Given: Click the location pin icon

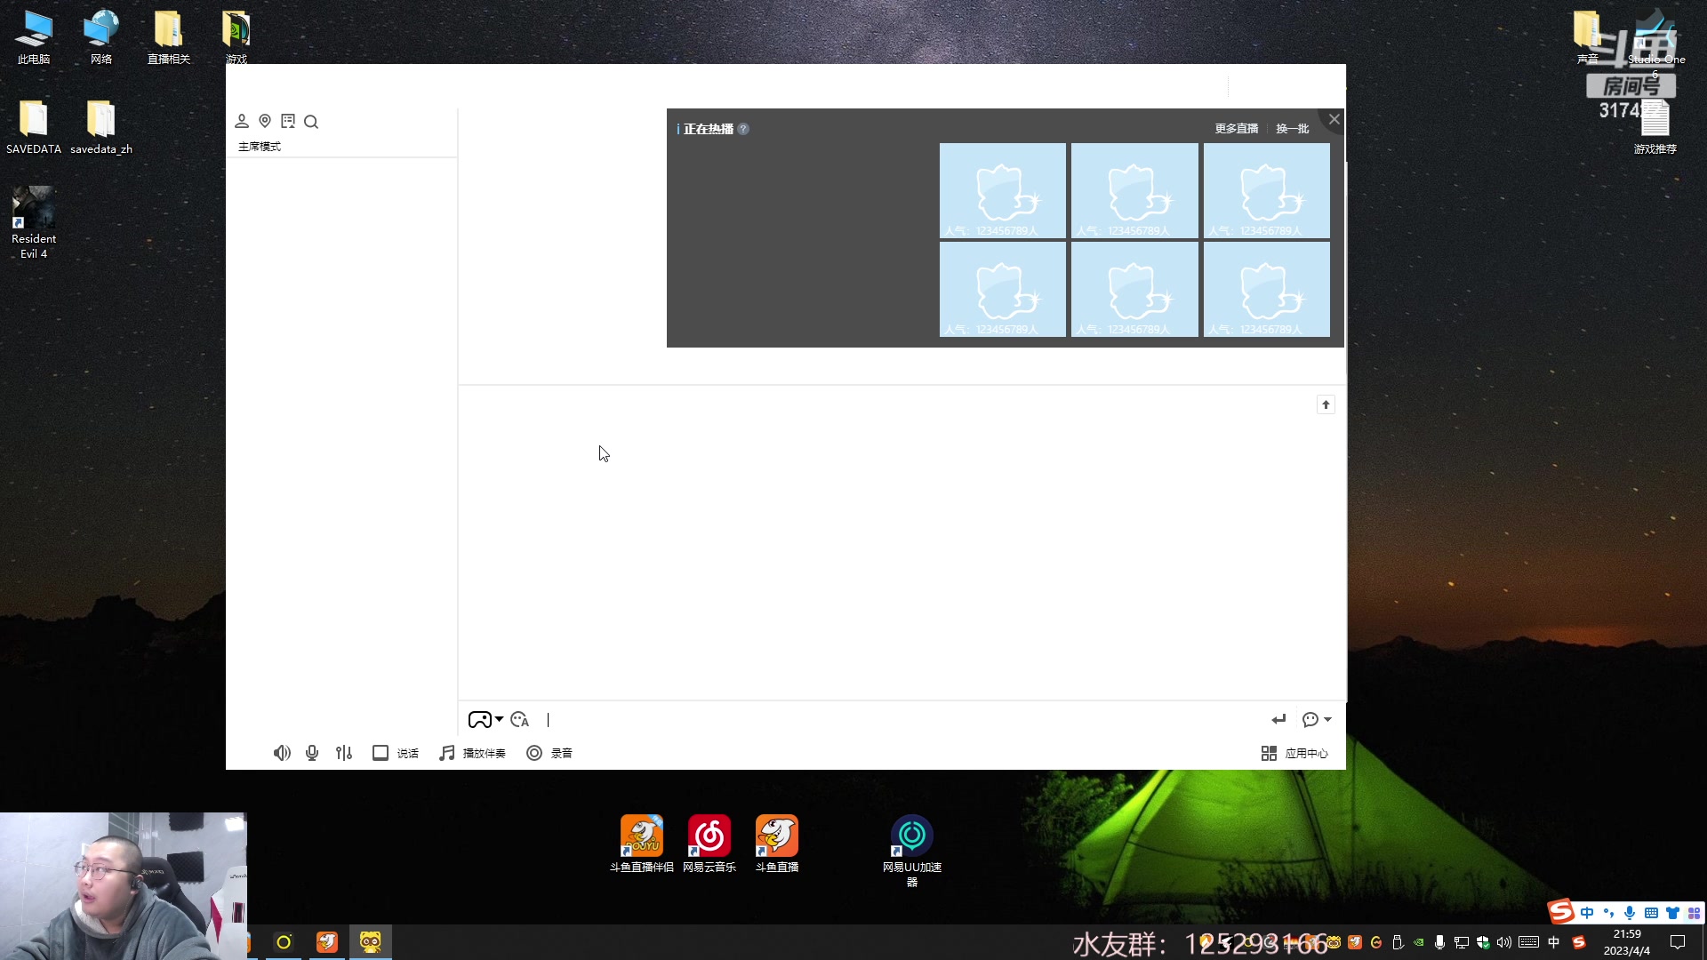Looking at the screenshot, I should click(265, 121).
